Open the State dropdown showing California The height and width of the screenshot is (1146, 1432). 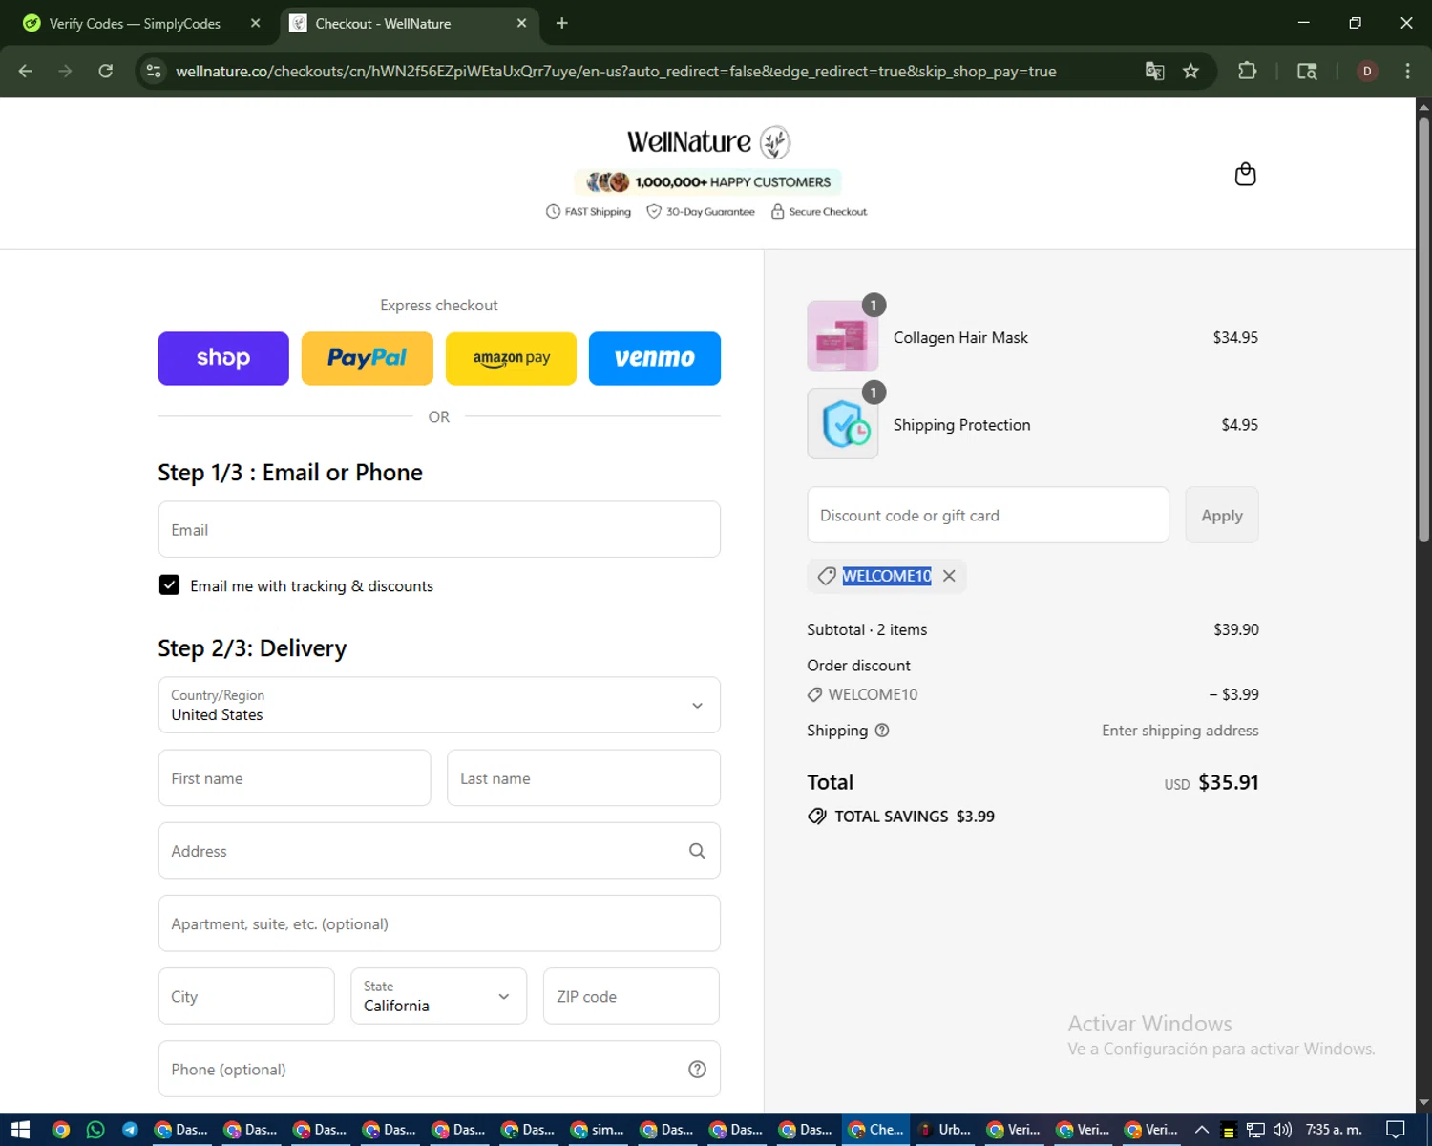(x=438, y=996)
